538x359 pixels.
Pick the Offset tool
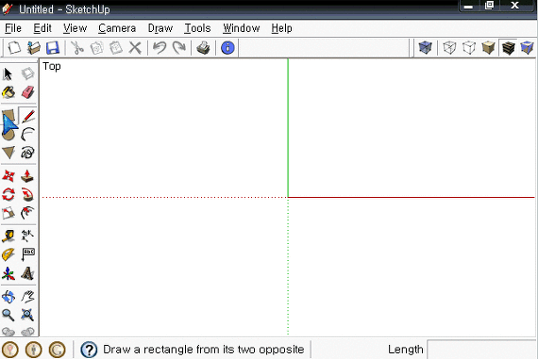(27, 213)
